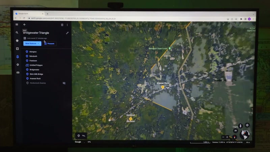Select Rehoboth in the feature list

click(33, 56)
